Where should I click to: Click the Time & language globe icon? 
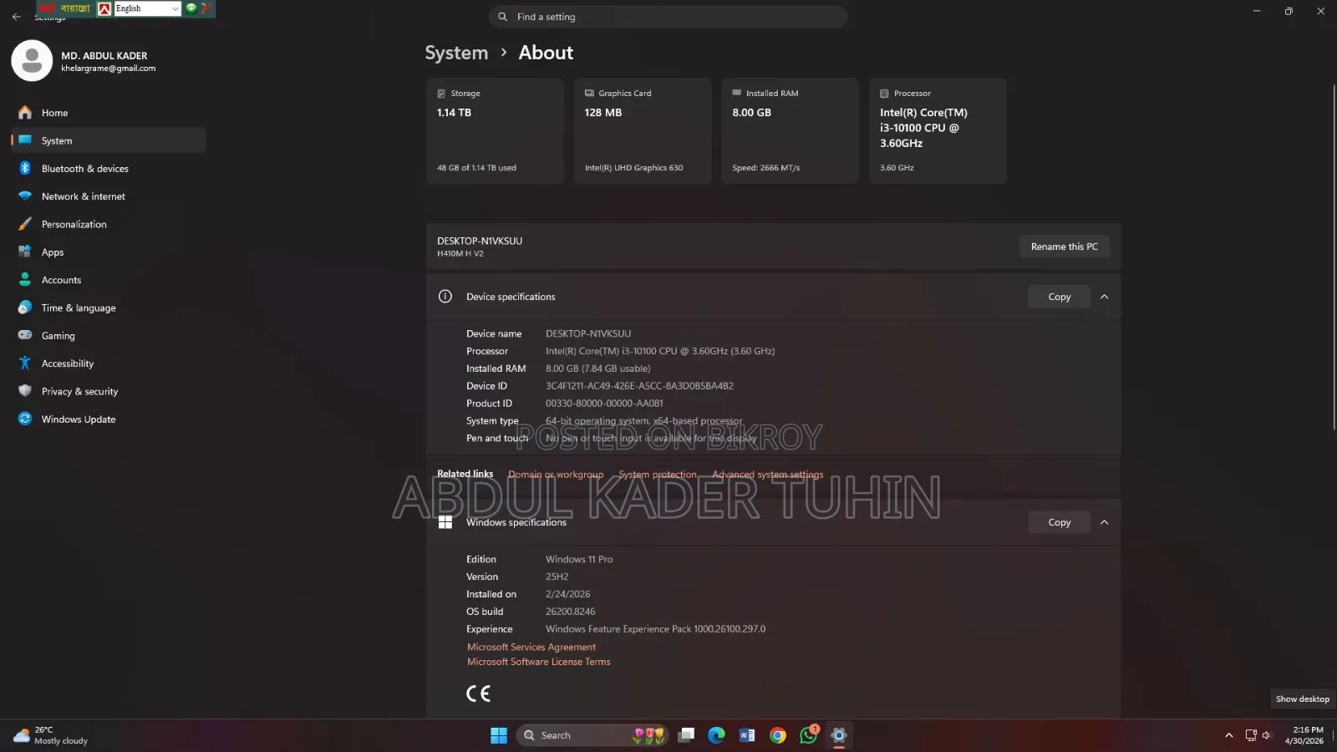pyautogui.click(x=25, y=307)
